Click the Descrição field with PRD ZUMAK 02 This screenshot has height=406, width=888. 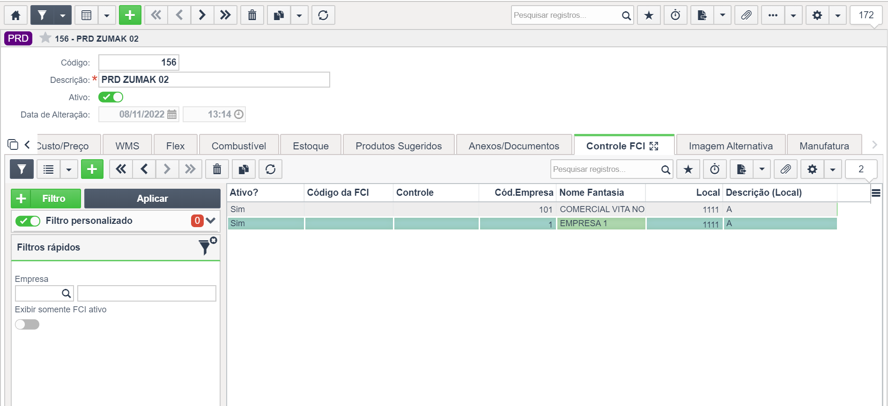coord(214,80)
